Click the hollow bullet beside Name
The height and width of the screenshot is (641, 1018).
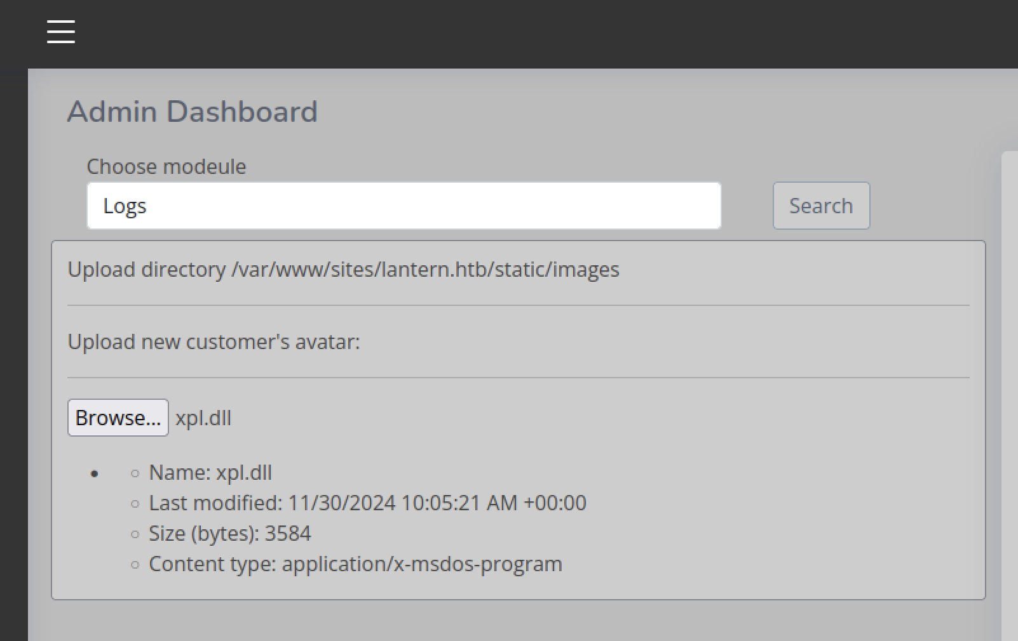click(135, 473)
